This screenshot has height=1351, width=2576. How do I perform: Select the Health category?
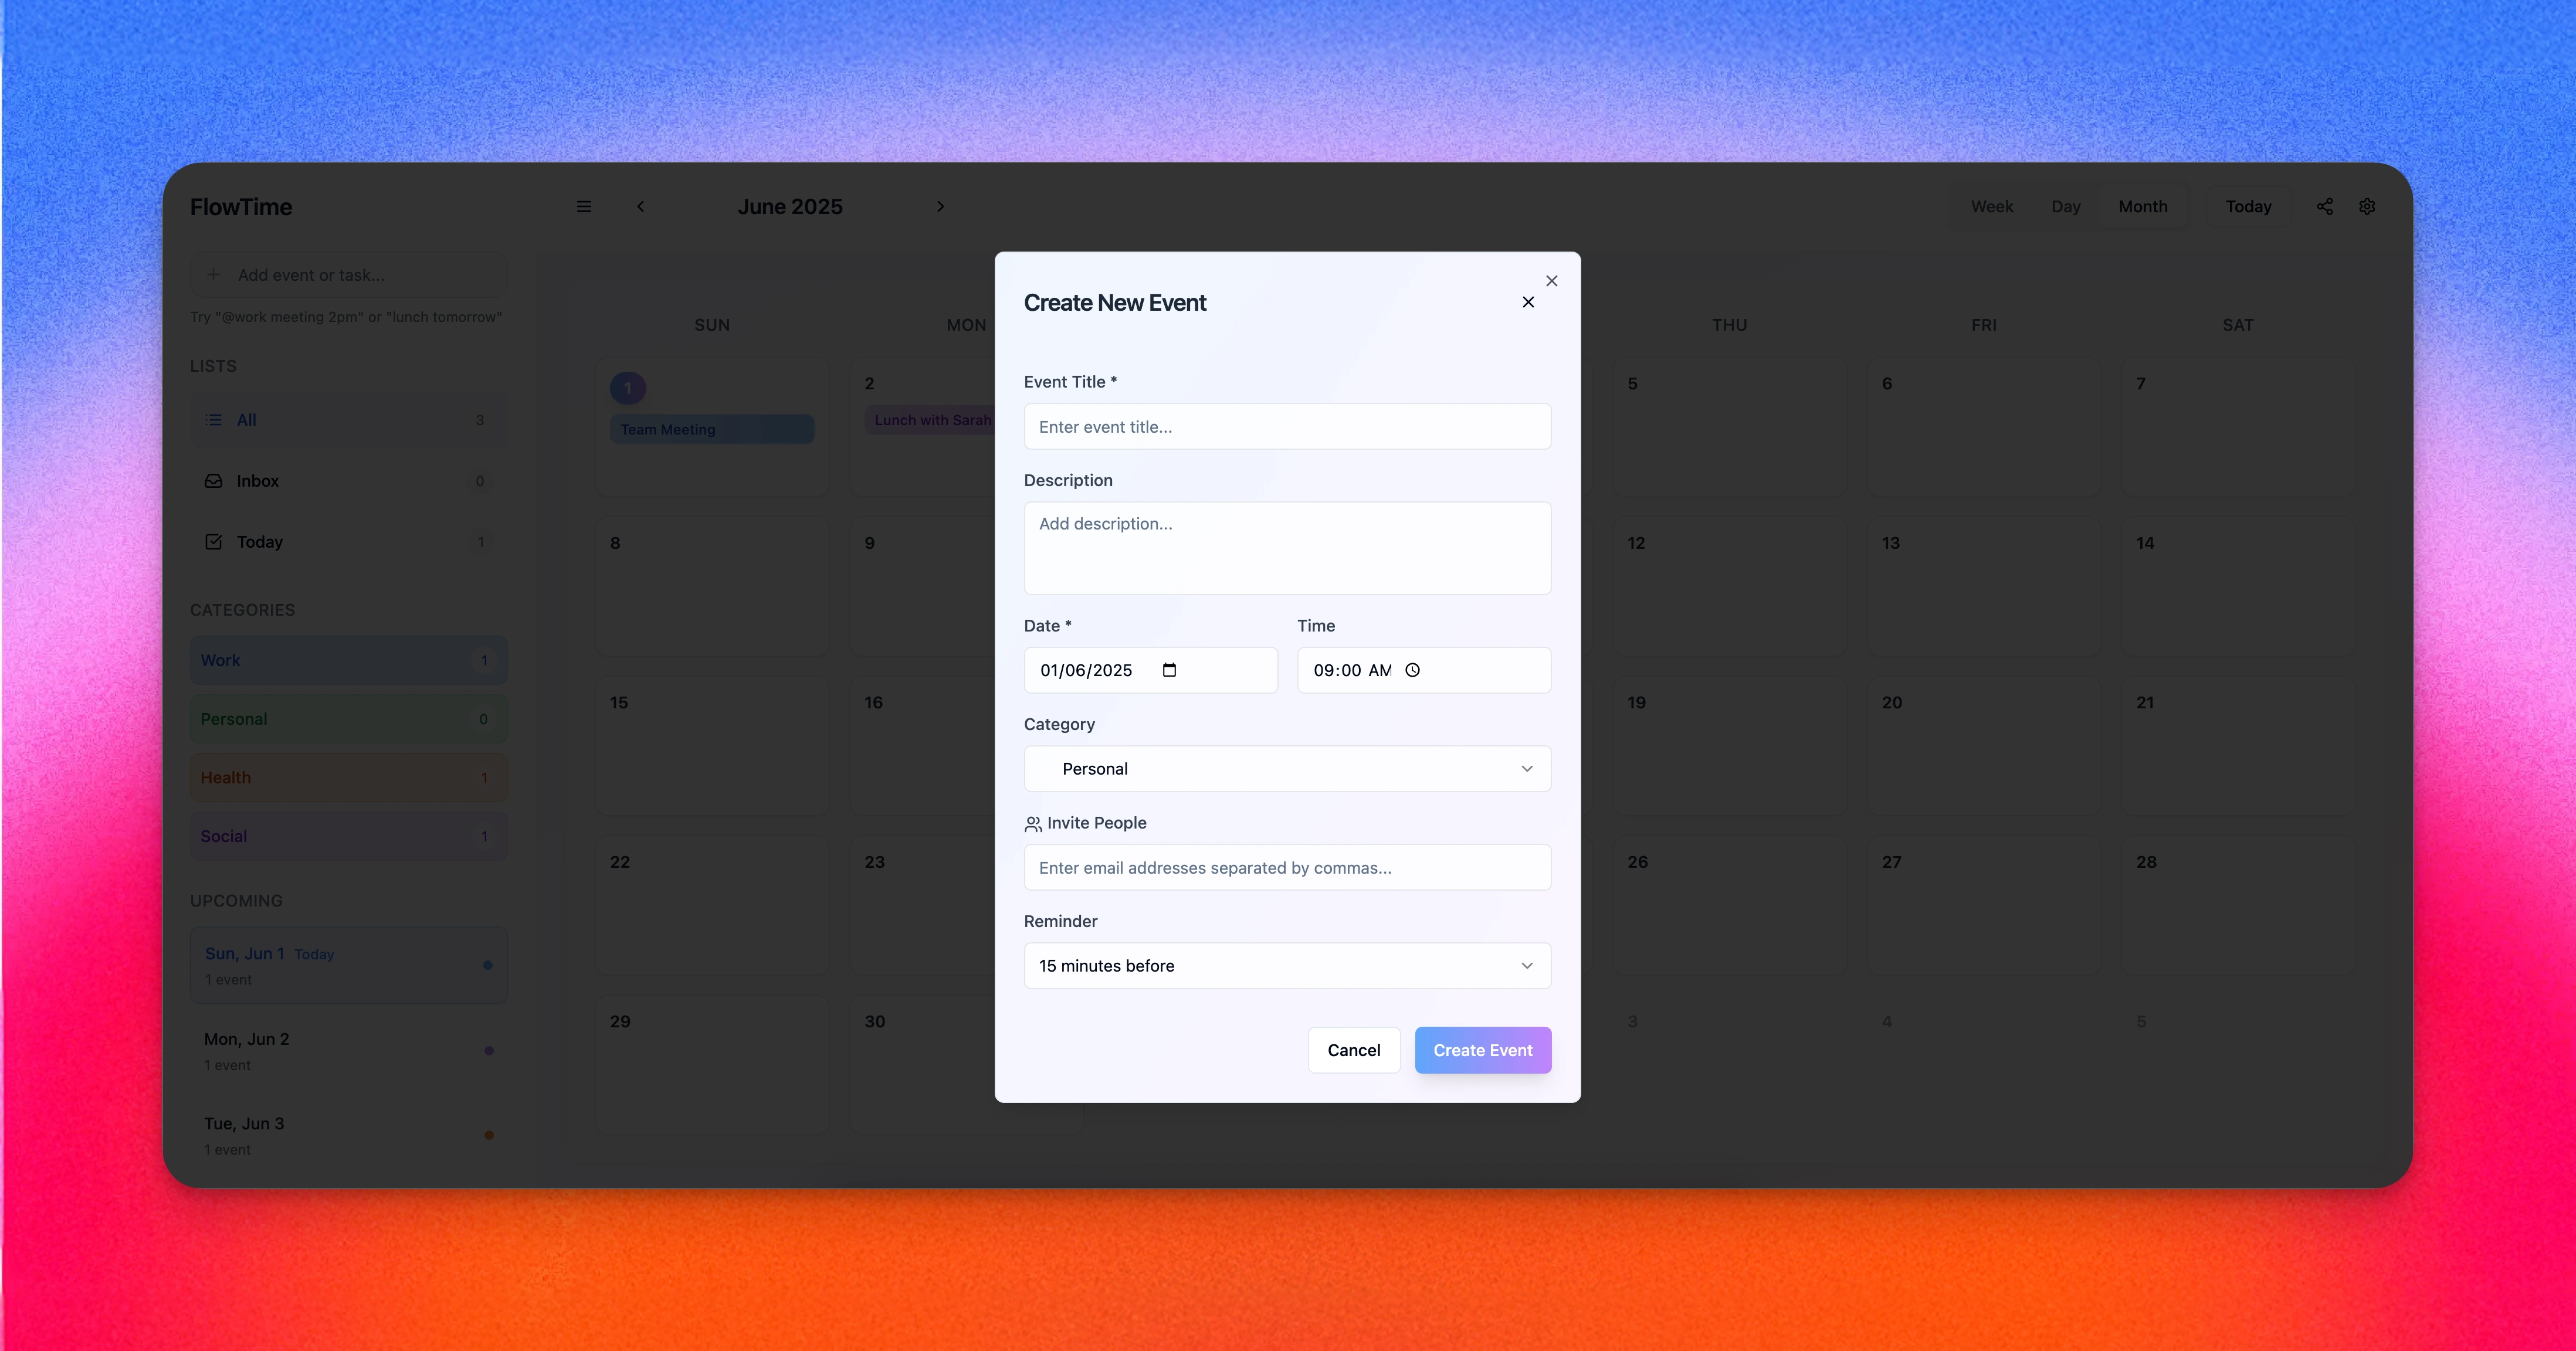pos(348,778)
